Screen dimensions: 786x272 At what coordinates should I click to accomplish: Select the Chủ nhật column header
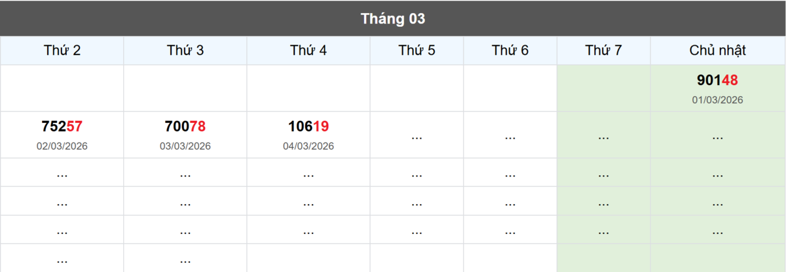(x=718, y=50)
